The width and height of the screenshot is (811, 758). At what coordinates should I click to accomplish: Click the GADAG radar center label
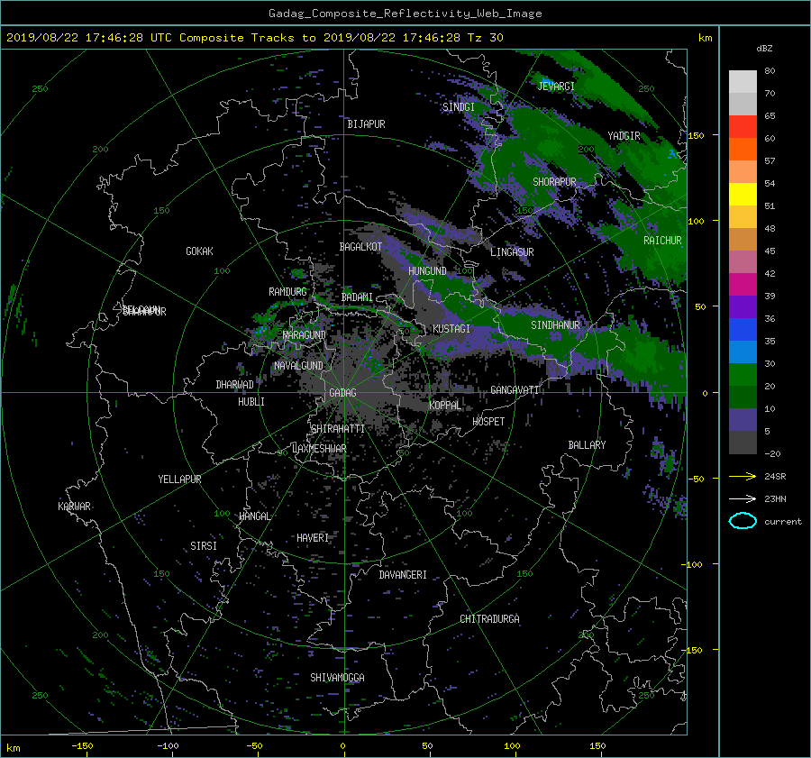pyautogui.click(x=342, y=393)
